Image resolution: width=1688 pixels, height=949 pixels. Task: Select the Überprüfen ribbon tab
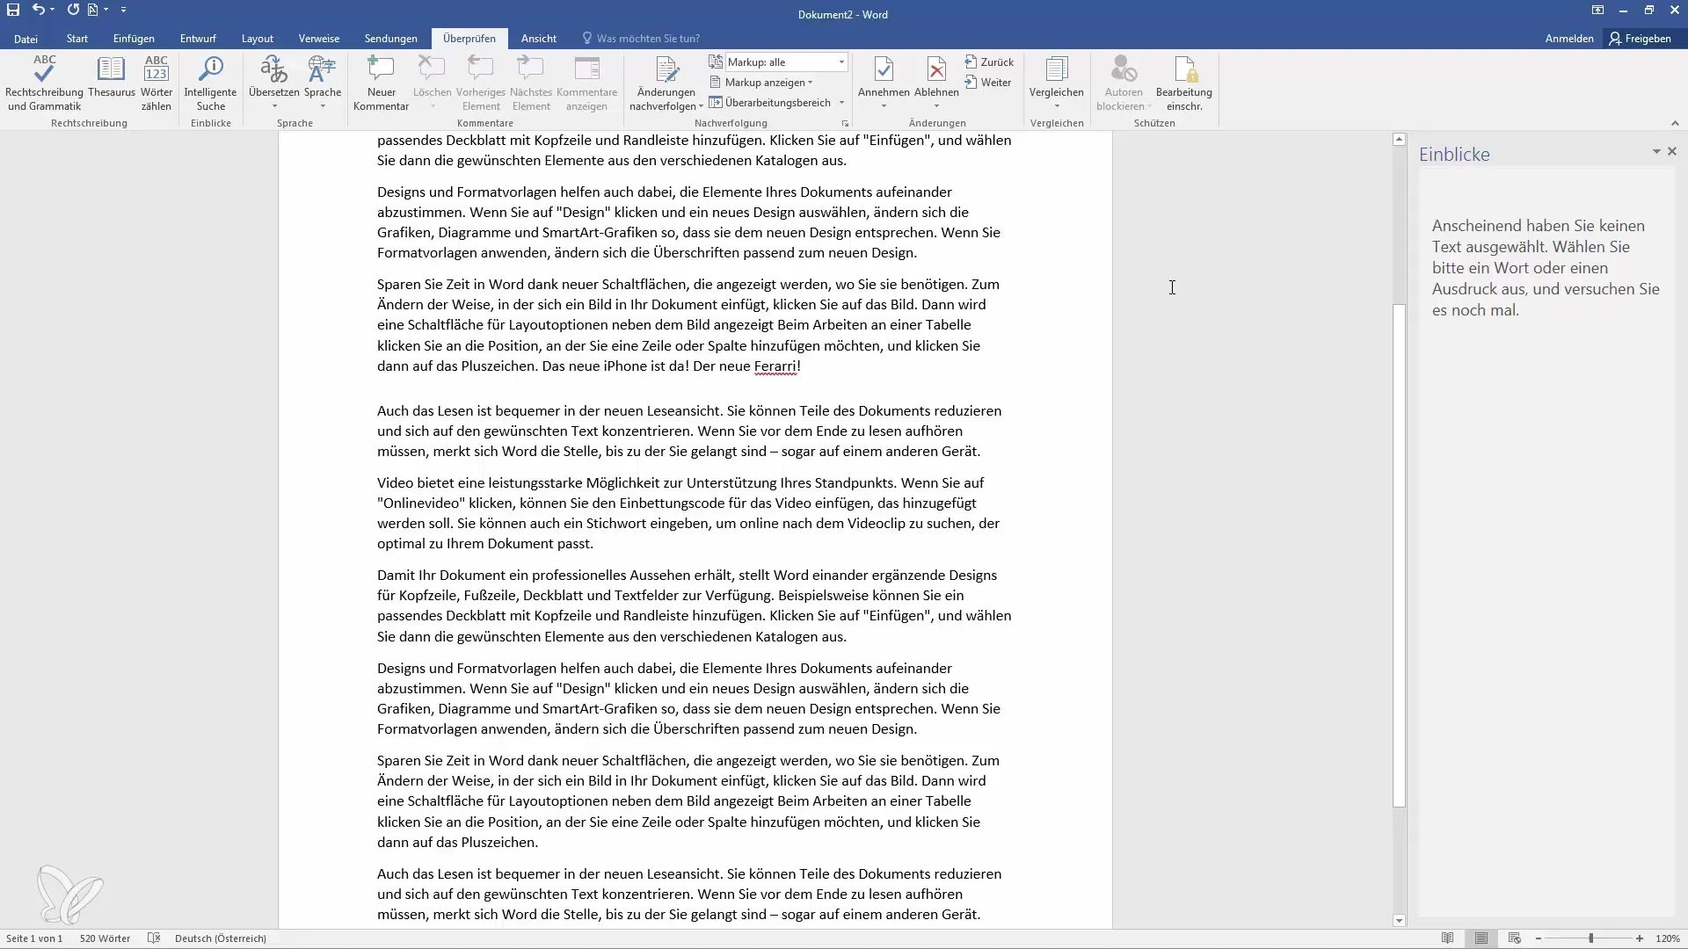pos(469,39)
